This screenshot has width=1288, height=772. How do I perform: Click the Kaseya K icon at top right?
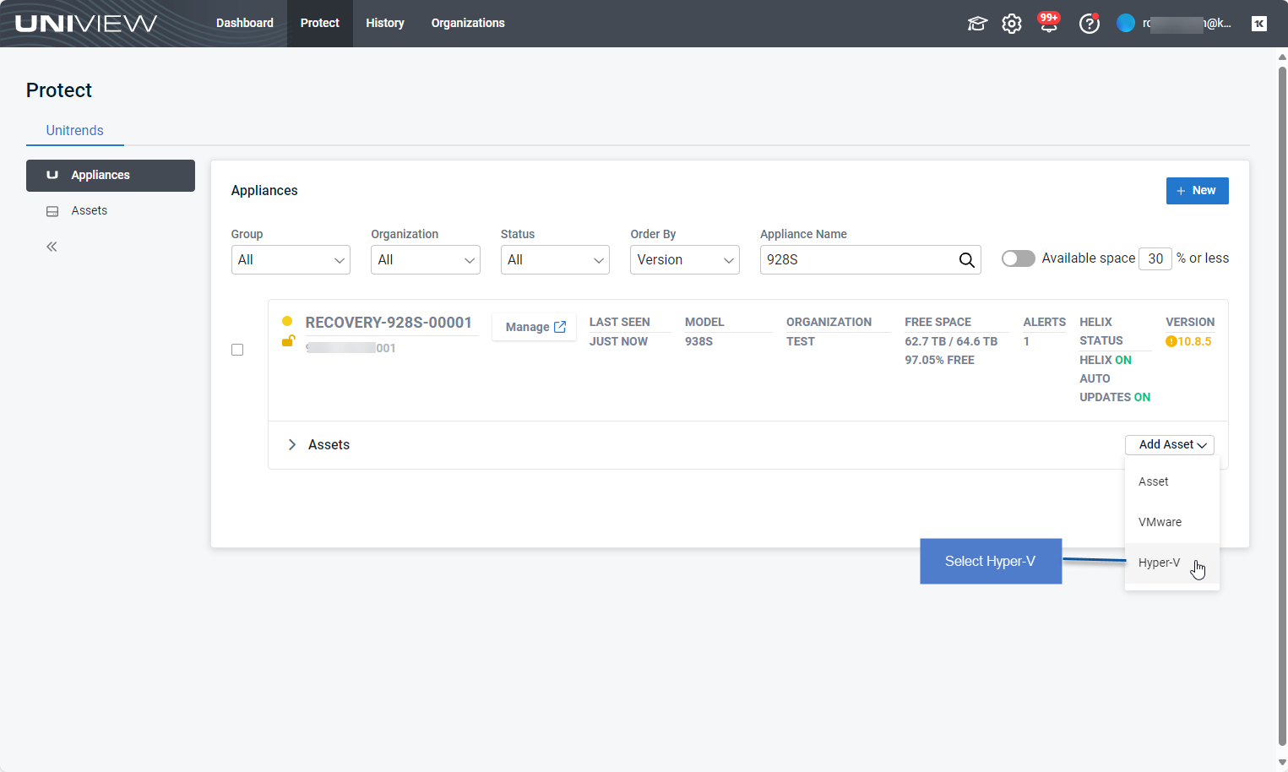[x=1259, y=24]
